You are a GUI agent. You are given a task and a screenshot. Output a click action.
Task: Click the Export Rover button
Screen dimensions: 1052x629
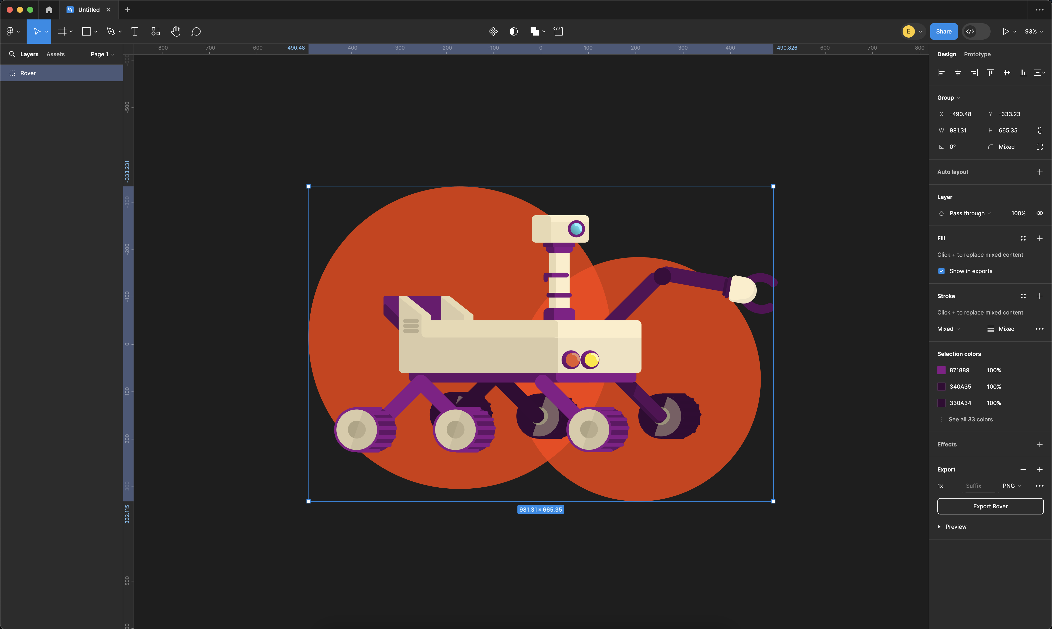click(x=990, y=506)
